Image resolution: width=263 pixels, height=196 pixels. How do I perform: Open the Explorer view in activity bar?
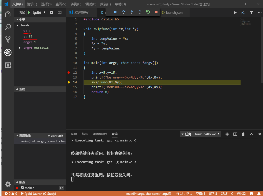[x=8, y=15]
